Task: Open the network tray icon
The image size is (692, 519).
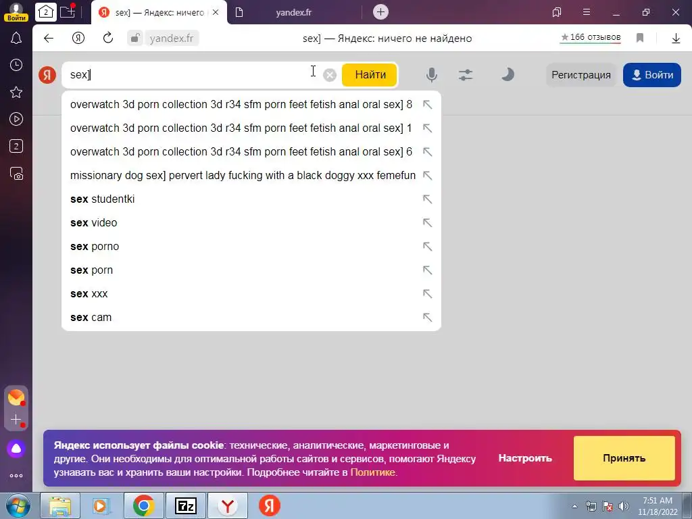Action: [591, 506]
